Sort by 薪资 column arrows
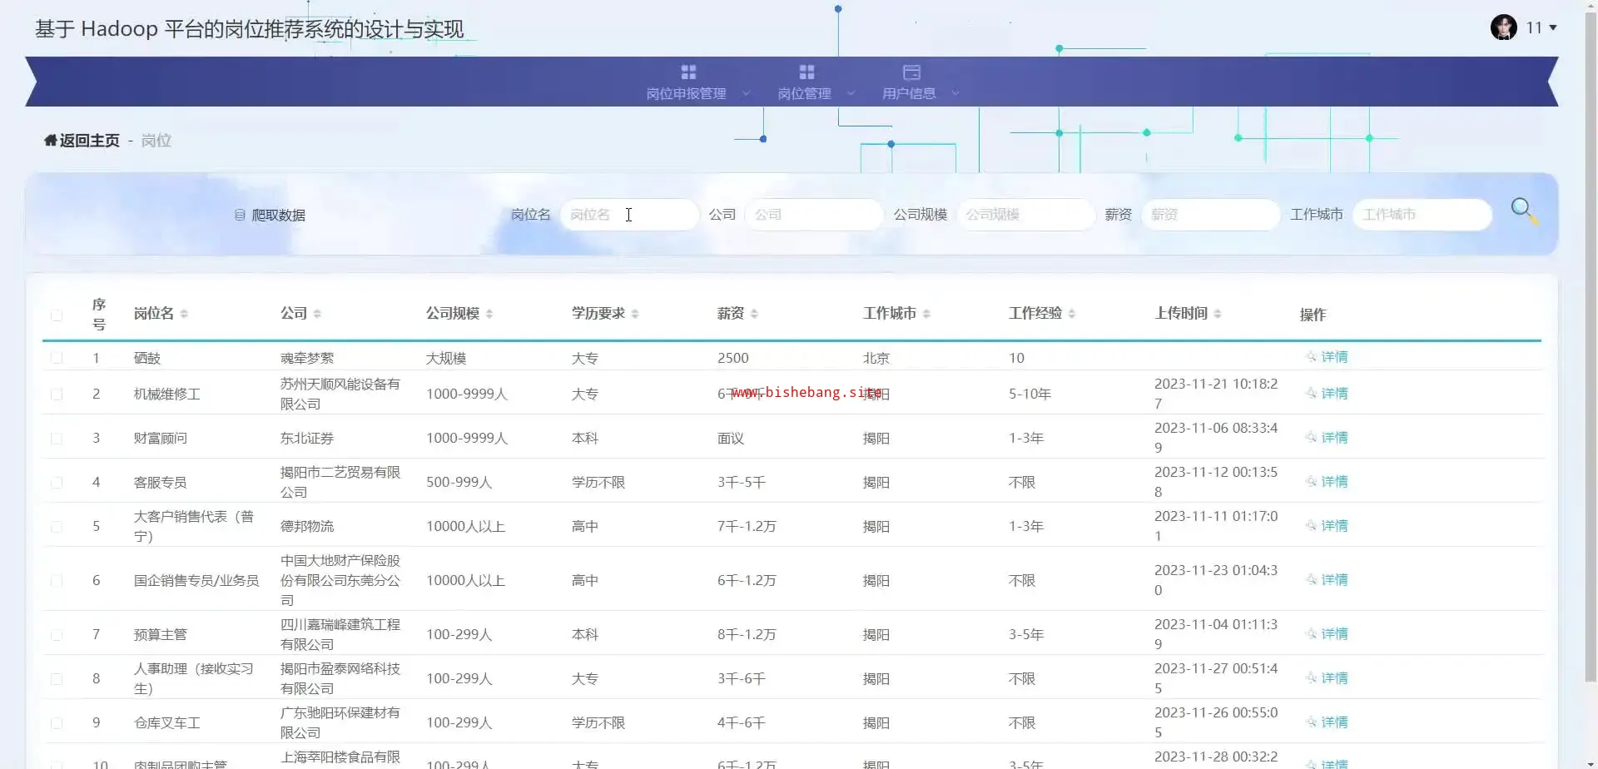1598x769 pixels. click(754, 314)
